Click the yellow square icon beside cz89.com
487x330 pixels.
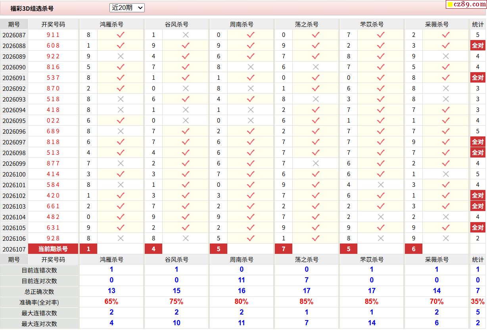click(450, 5)
